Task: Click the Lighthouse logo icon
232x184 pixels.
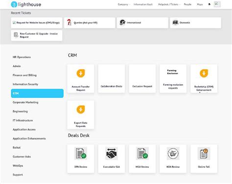Action: click(14, 4)
